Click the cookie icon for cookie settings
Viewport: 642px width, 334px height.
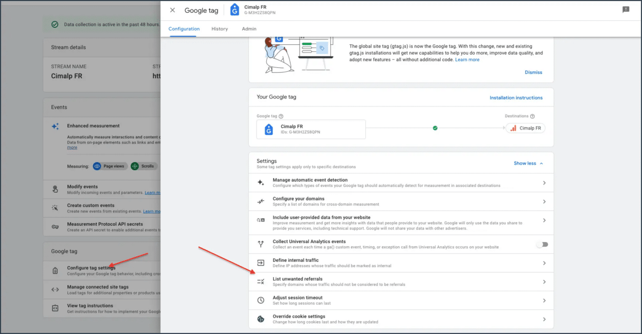(261, 319)
